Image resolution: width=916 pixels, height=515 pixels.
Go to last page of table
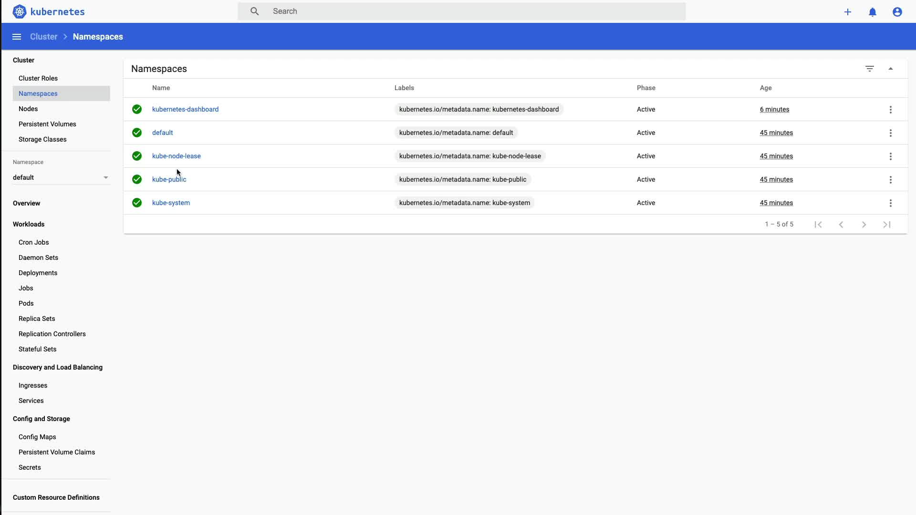click(887, 225)
